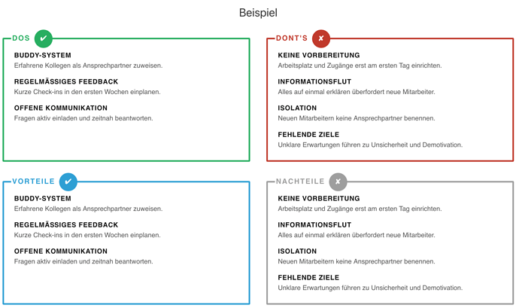Click KEINE VORBEREITUNG heading in the DONT'S box
This screenshot has height=308, width=519.
(319, 55)
